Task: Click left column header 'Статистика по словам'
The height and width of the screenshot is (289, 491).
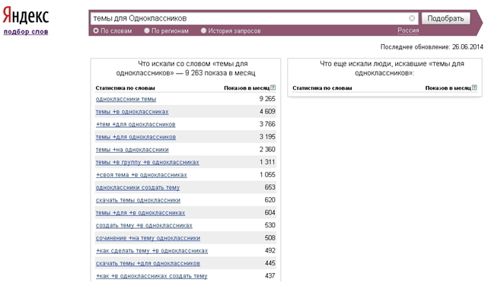Action: pyautogui.click(x=126, y=88)
